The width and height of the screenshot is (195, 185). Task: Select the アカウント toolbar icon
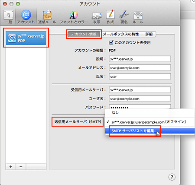click(x=26, y=17)
